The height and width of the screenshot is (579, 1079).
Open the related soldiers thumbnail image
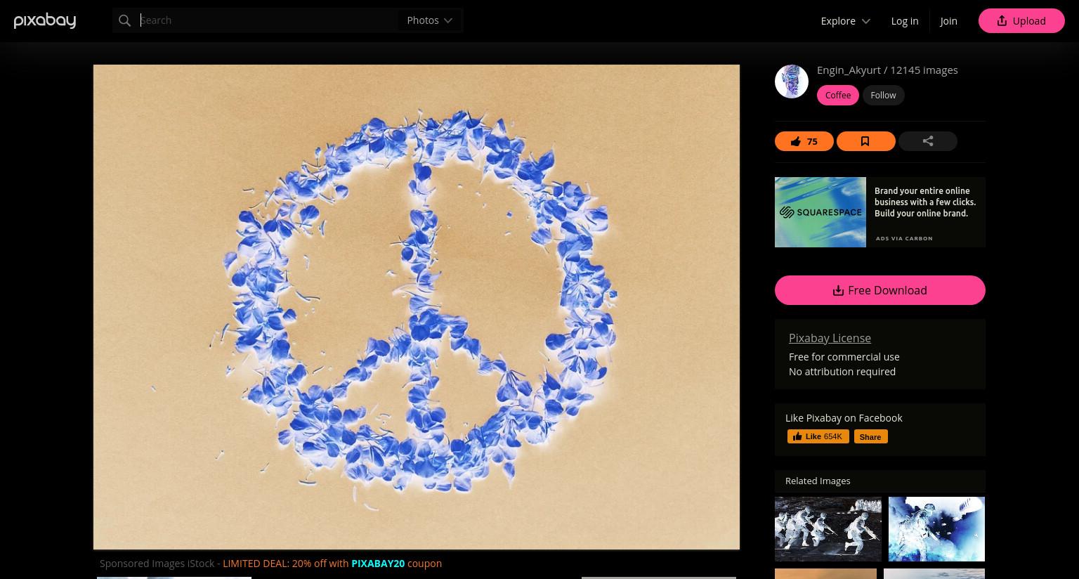point(828,529)
